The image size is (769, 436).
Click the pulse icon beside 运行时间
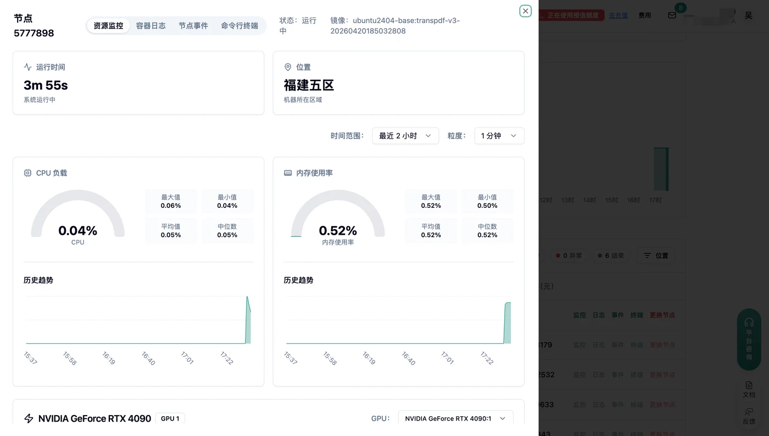click(x=27, y=67)
